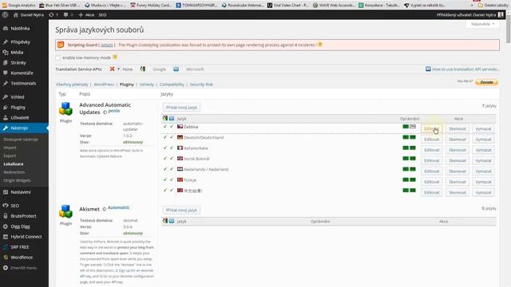Click the Čeština permission indicator with white box
The width and height of the screenshot is (511, 287).
coord(413,126)
